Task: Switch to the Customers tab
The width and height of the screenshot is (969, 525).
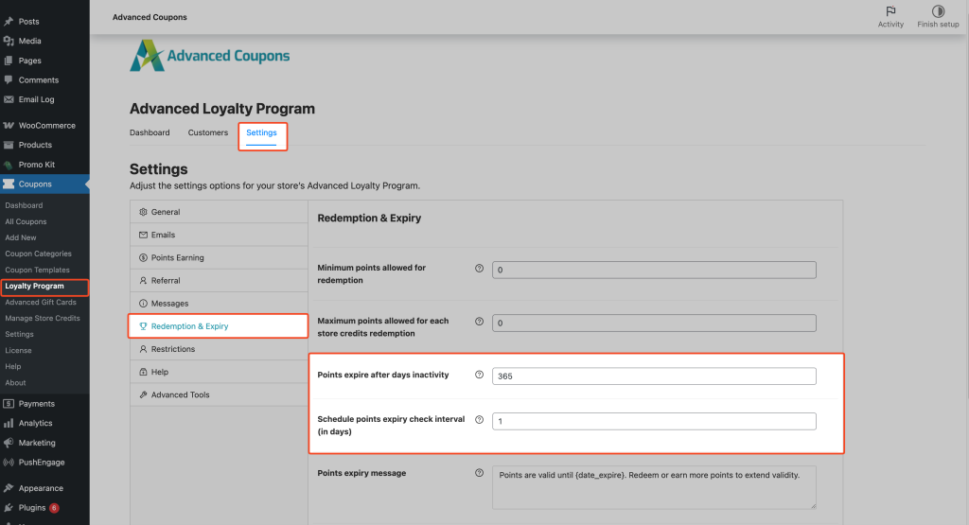Action: click(x=207, y=132)
